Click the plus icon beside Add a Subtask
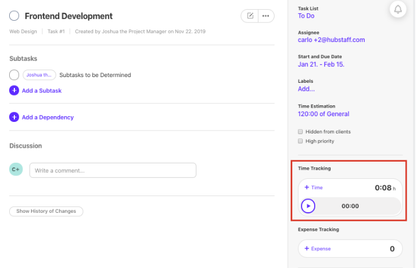 click(14, 90)
